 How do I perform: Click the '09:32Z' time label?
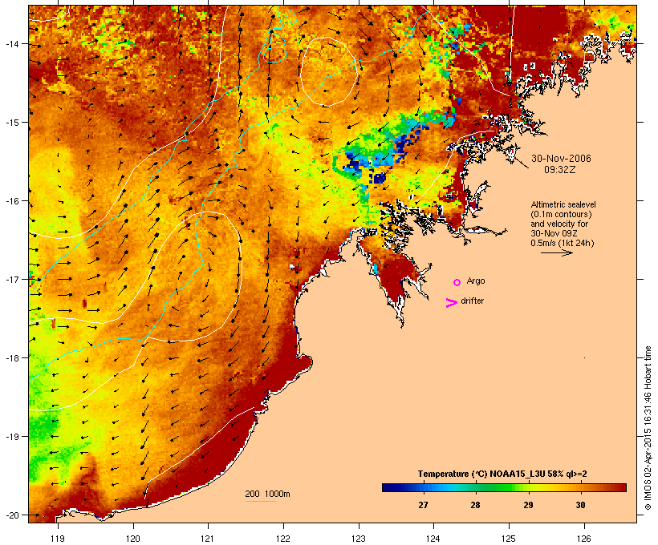click(x=560, y=170)
